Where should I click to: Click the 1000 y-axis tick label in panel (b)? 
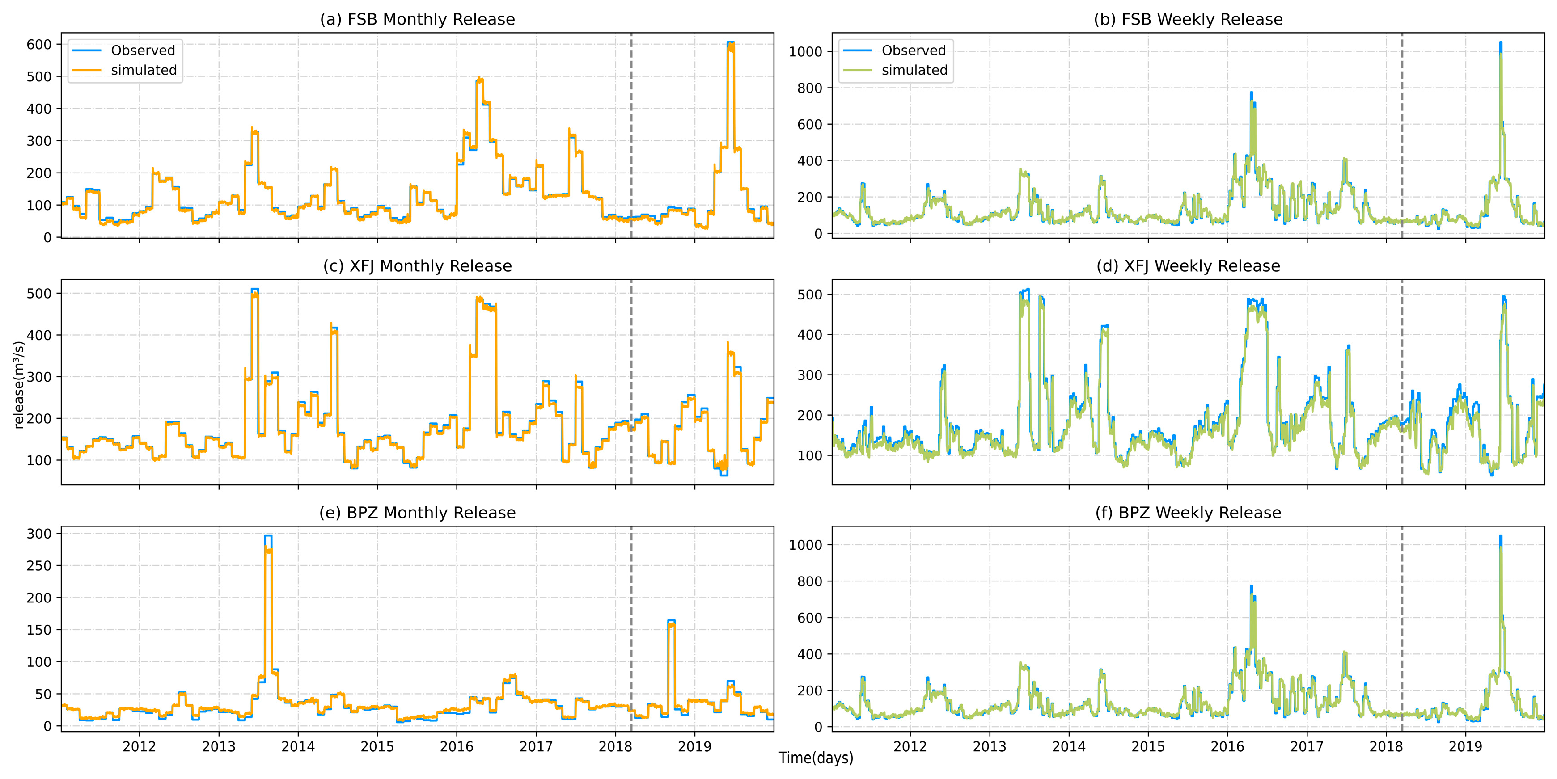coord(805,51)
